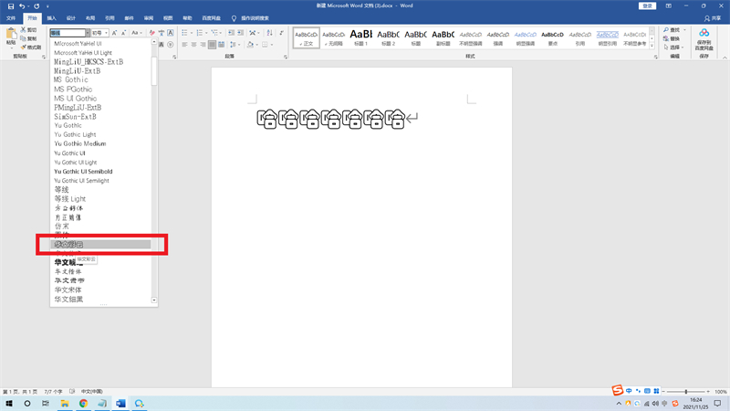Click the Increase Font Size icon

tap(114, 33)
